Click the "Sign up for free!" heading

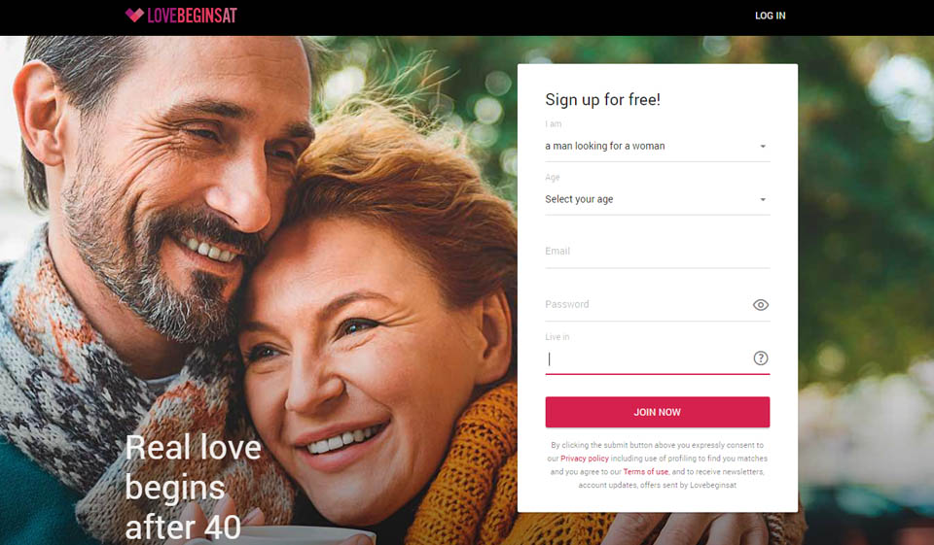click(602, 100)
